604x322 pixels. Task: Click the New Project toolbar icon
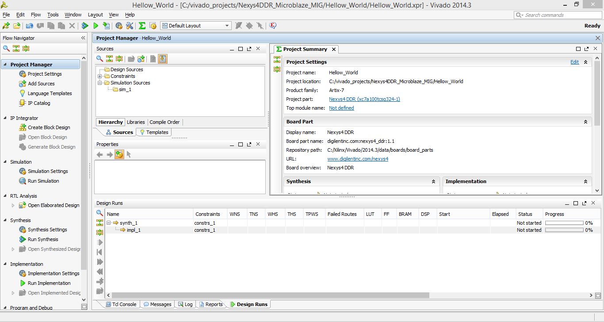click(6, 26)
